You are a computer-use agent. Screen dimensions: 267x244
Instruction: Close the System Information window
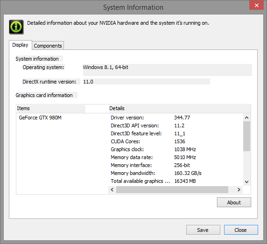point(256,5)
